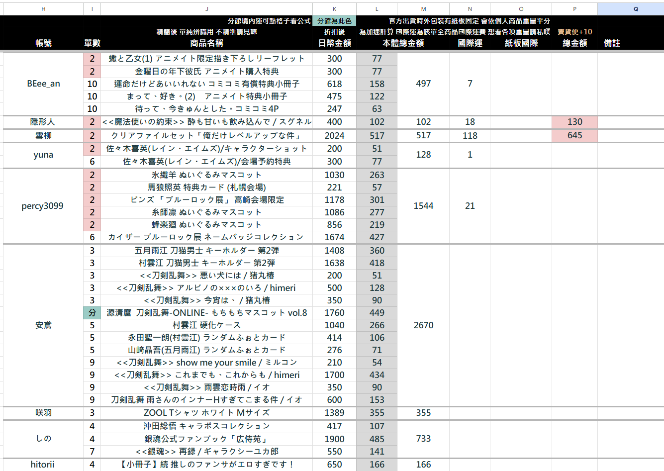
Task: Click the column K header
Action: (x=334, y=9)
